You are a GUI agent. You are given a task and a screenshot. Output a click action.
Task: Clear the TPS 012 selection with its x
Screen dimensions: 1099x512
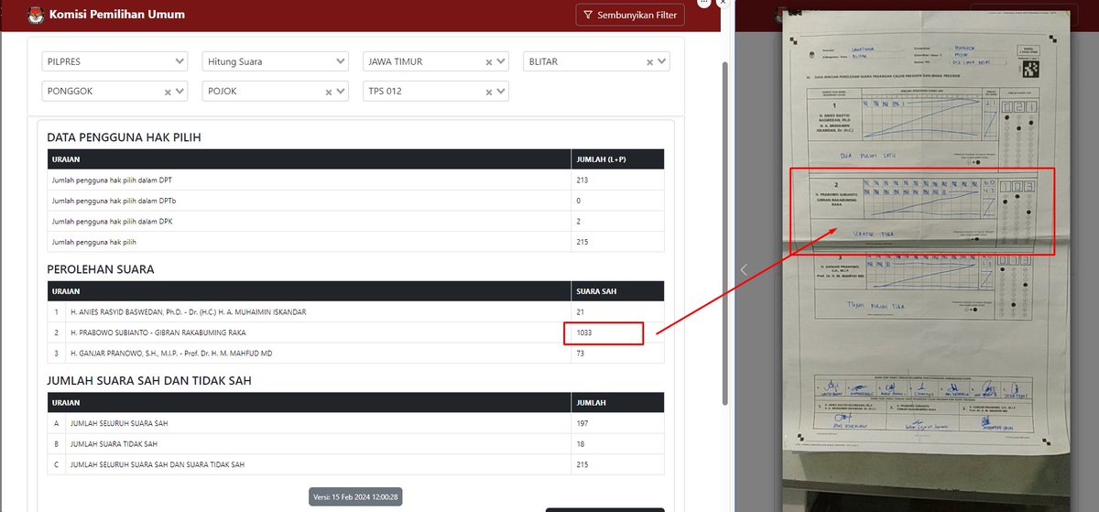tap(489, 92)
